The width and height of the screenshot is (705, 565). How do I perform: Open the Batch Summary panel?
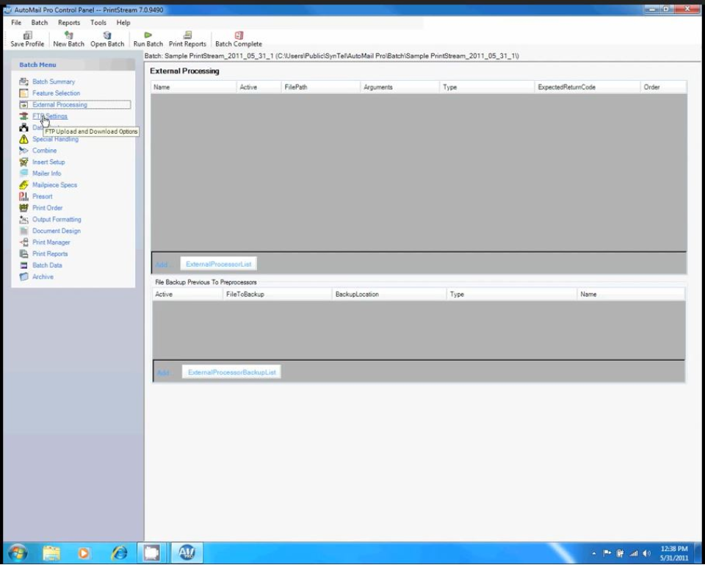click(x=53, y=81)
